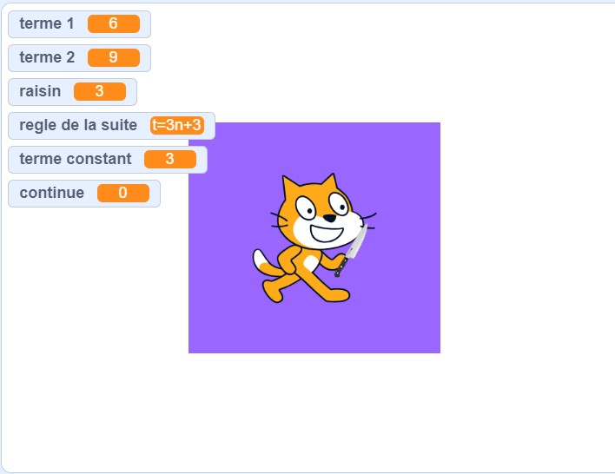This screenshot has height=474, width=615.
Task: Click the cat's white-tipped tail
Action: coord(268,263)
